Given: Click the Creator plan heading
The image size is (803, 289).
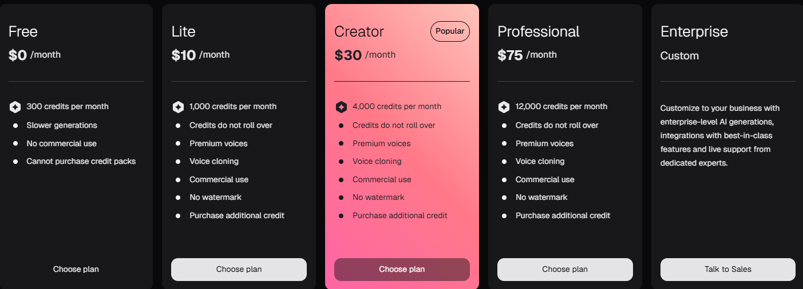Looking at the screenshot, I should coord(359,31).
